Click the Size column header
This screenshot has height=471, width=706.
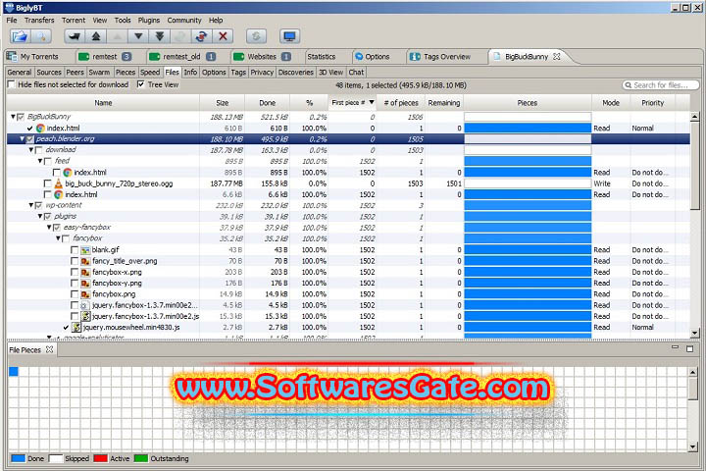tap(222, 103)
